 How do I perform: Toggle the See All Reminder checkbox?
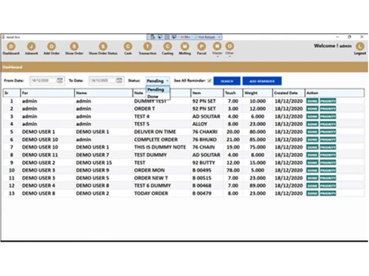(x=210, y=80)
